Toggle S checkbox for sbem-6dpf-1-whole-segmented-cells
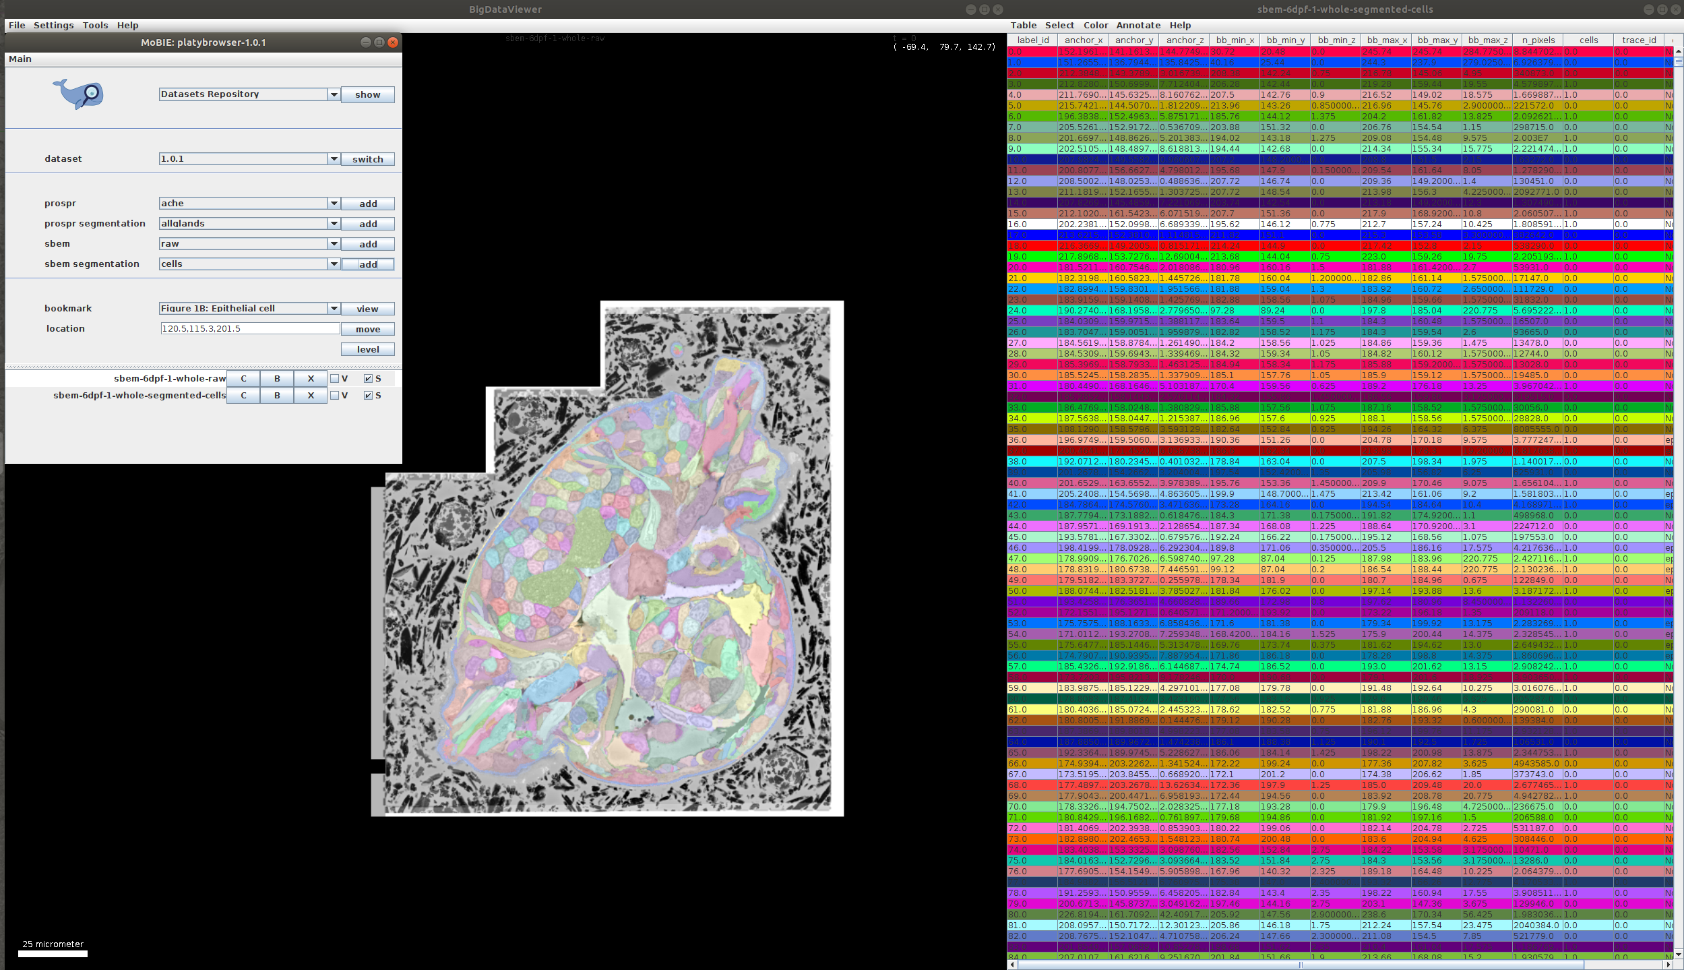 tap(368, 396)
